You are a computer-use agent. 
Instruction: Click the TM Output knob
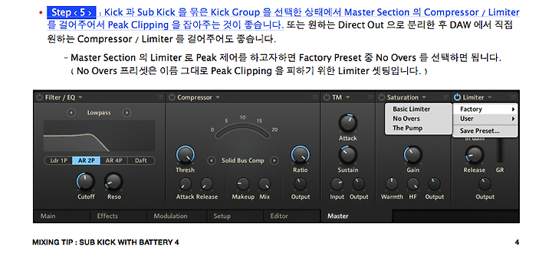pyautogui.click(x=359, y=183)
